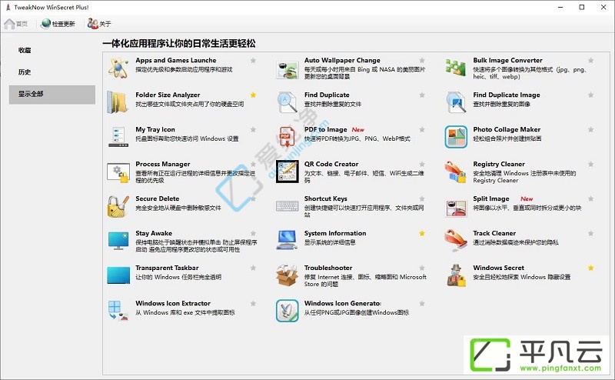
Task: Unfavorite Windows Secret via its yellow star
Action: (x=590, y=268)
